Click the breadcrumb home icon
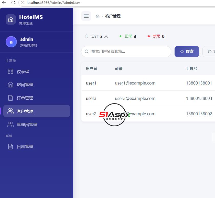This screenshot has height=198, width=215. pos(98,16)
